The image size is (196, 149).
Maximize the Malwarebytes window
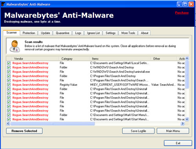tap(185, 4)
